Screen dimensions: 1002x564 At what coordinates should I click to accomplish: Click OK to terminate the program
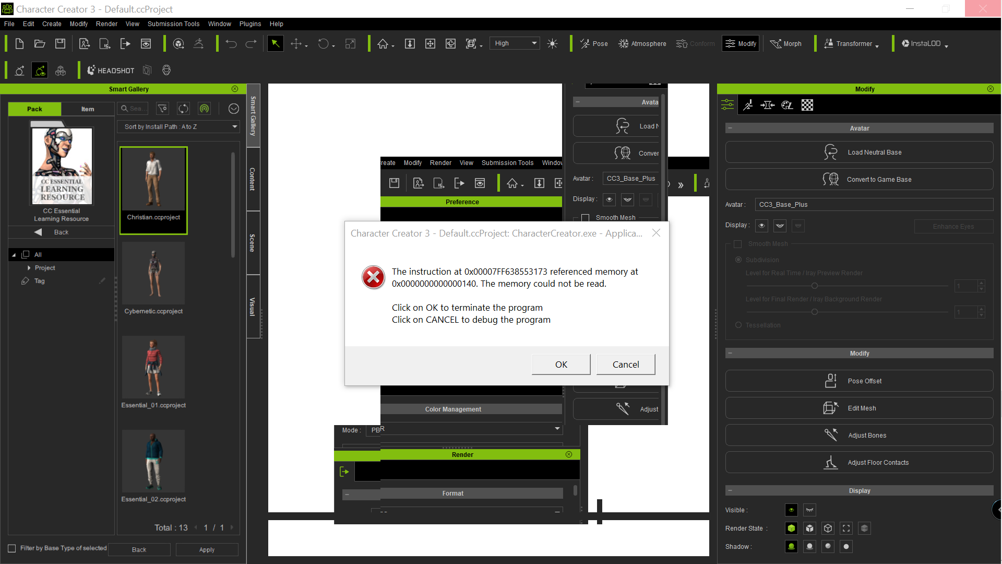[561, 365]
